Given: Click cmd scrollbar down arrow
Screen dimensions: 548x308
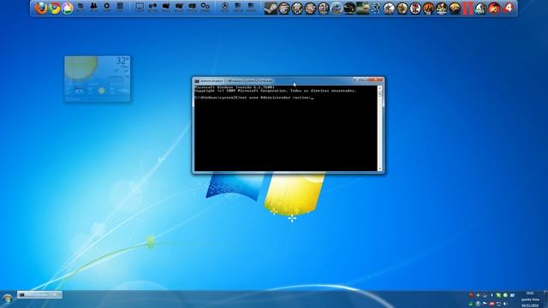Looking at the screenshot, I should (380, 169).
